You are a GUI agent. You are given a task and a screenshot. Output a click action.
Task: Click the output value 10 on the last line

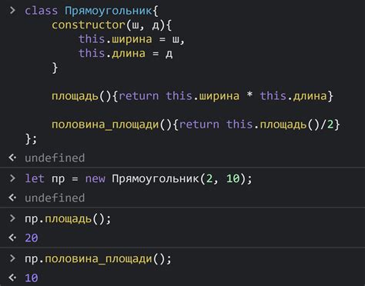click(x=32, y=278)
